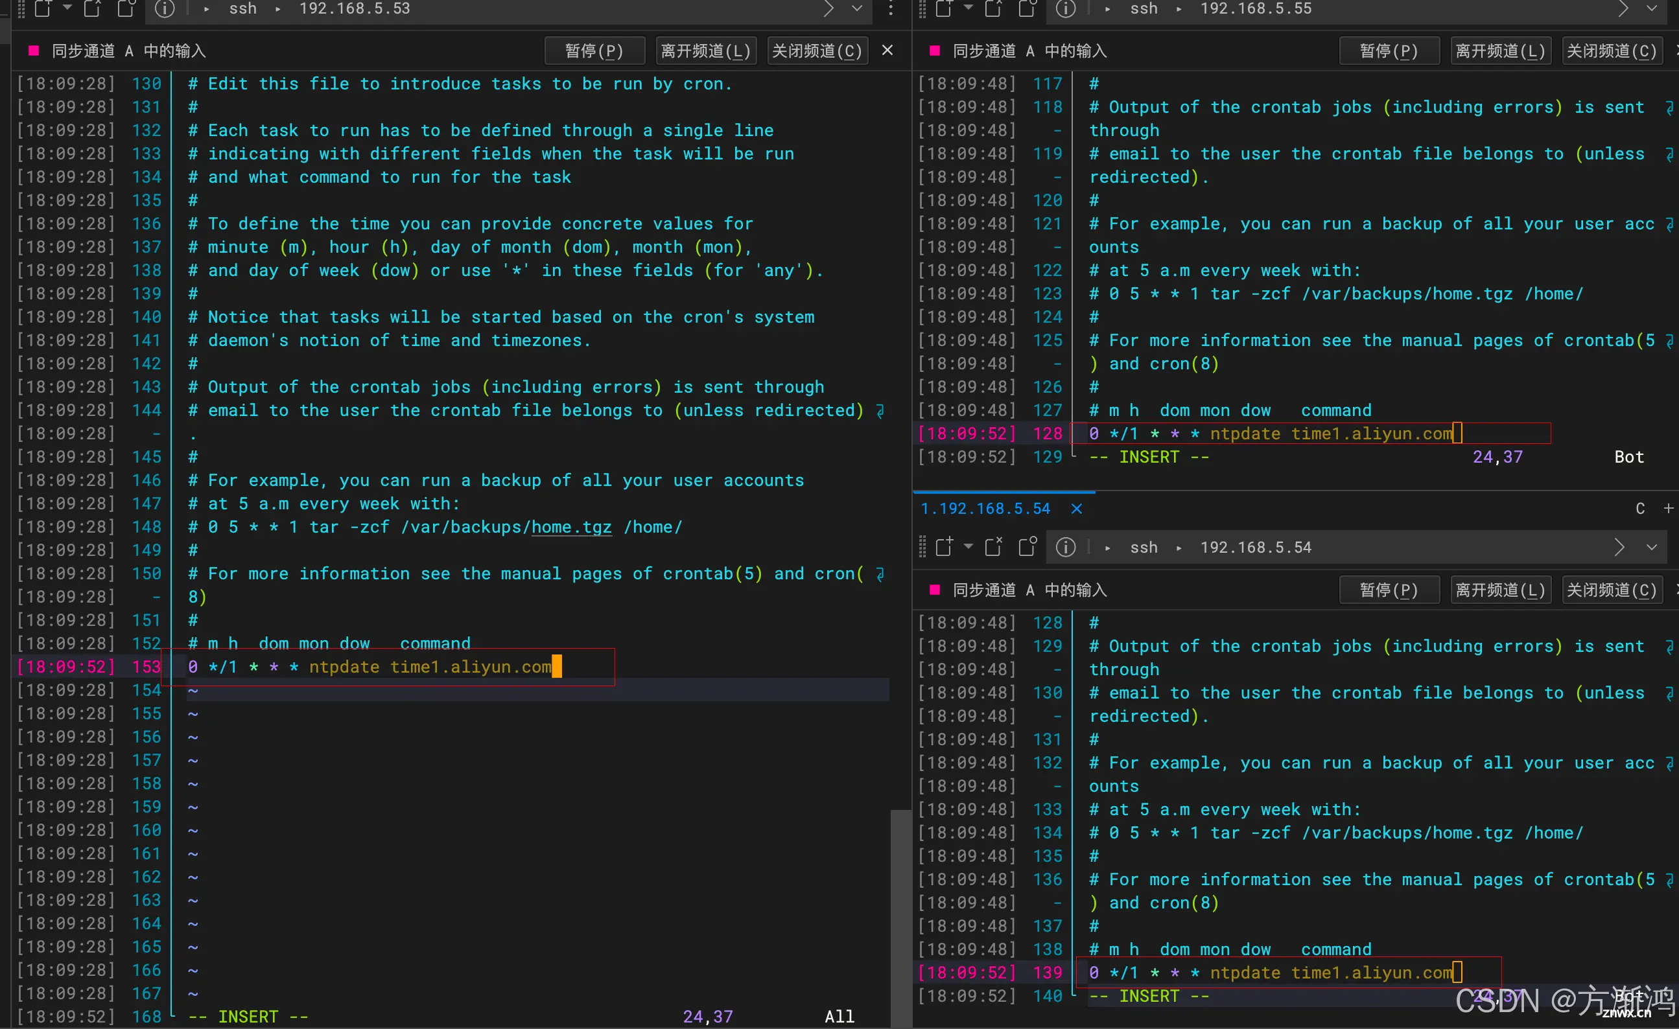Click disconnect session icon in 192.168.5.53 pane
The height and width of the screenshot is (1029, 1679).
tap(92, 8)
